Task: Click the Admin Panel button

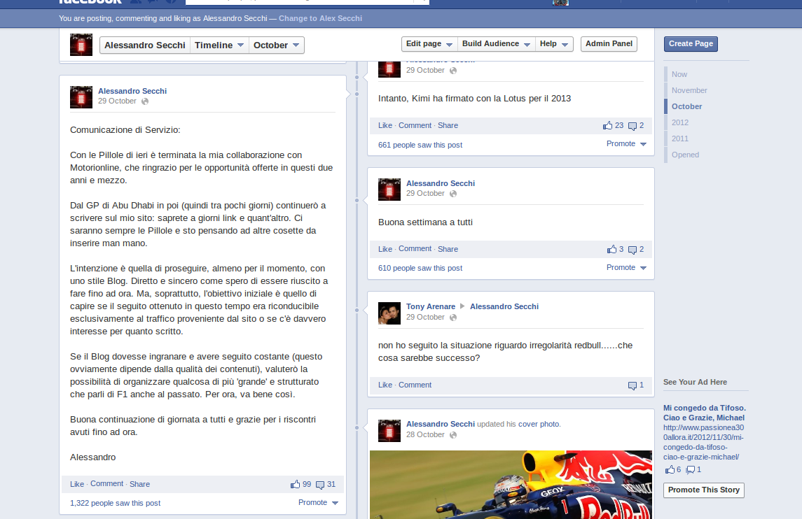Action: tap(609, 44)
